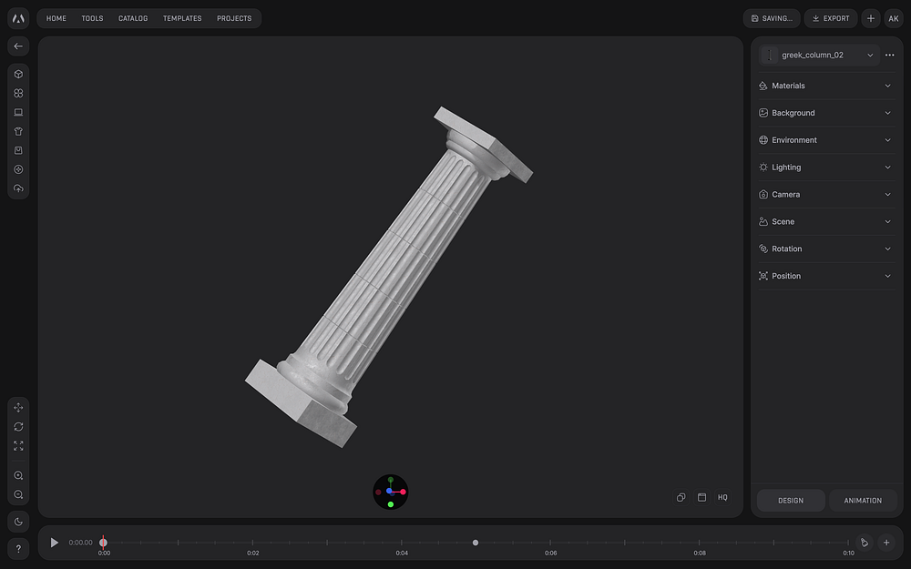The width and height of the screenshot is (911, 569).
Task: Open the TOOLS menu
Action: [92, 18]
